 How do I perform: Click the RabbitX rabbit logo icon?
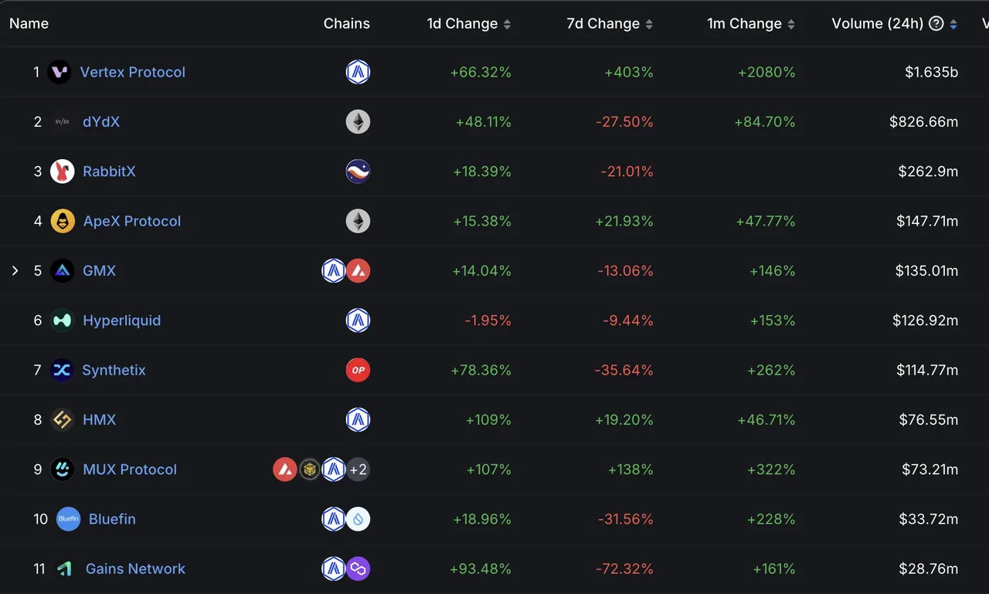(63, 171)
